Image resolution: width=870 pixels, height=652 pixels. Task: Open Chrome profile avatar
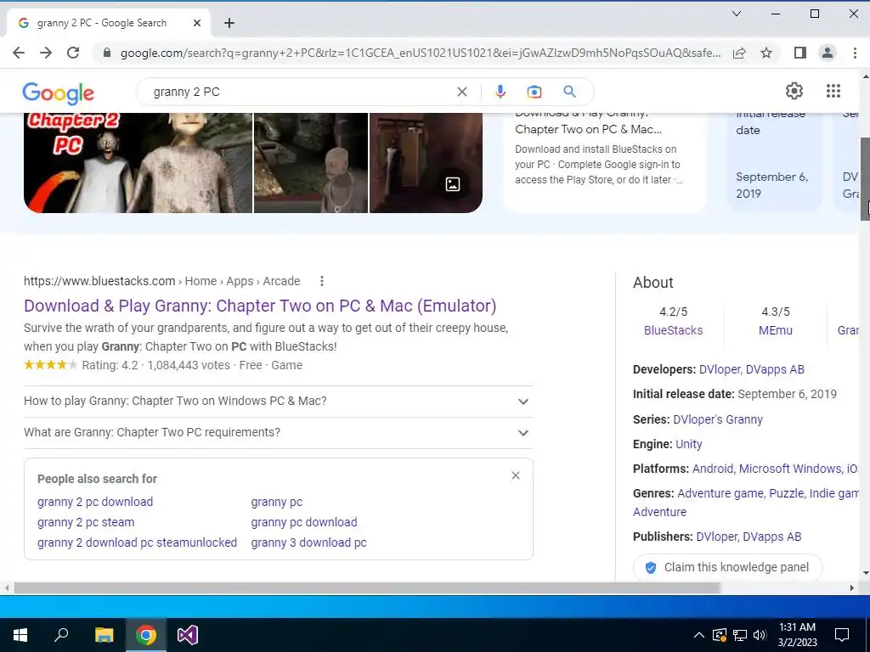pyautogui.click(x=828, y=53)
